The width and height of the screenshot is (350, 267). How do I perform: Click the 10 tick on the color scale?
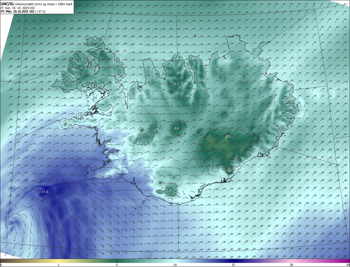[x=175, y=265]
